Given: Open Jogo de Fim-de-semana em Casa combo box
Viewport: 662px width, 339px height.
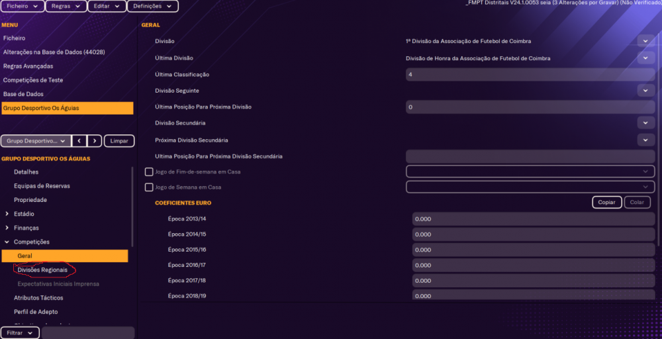Looking at the screenshot, I should click(x=530, y=171).
